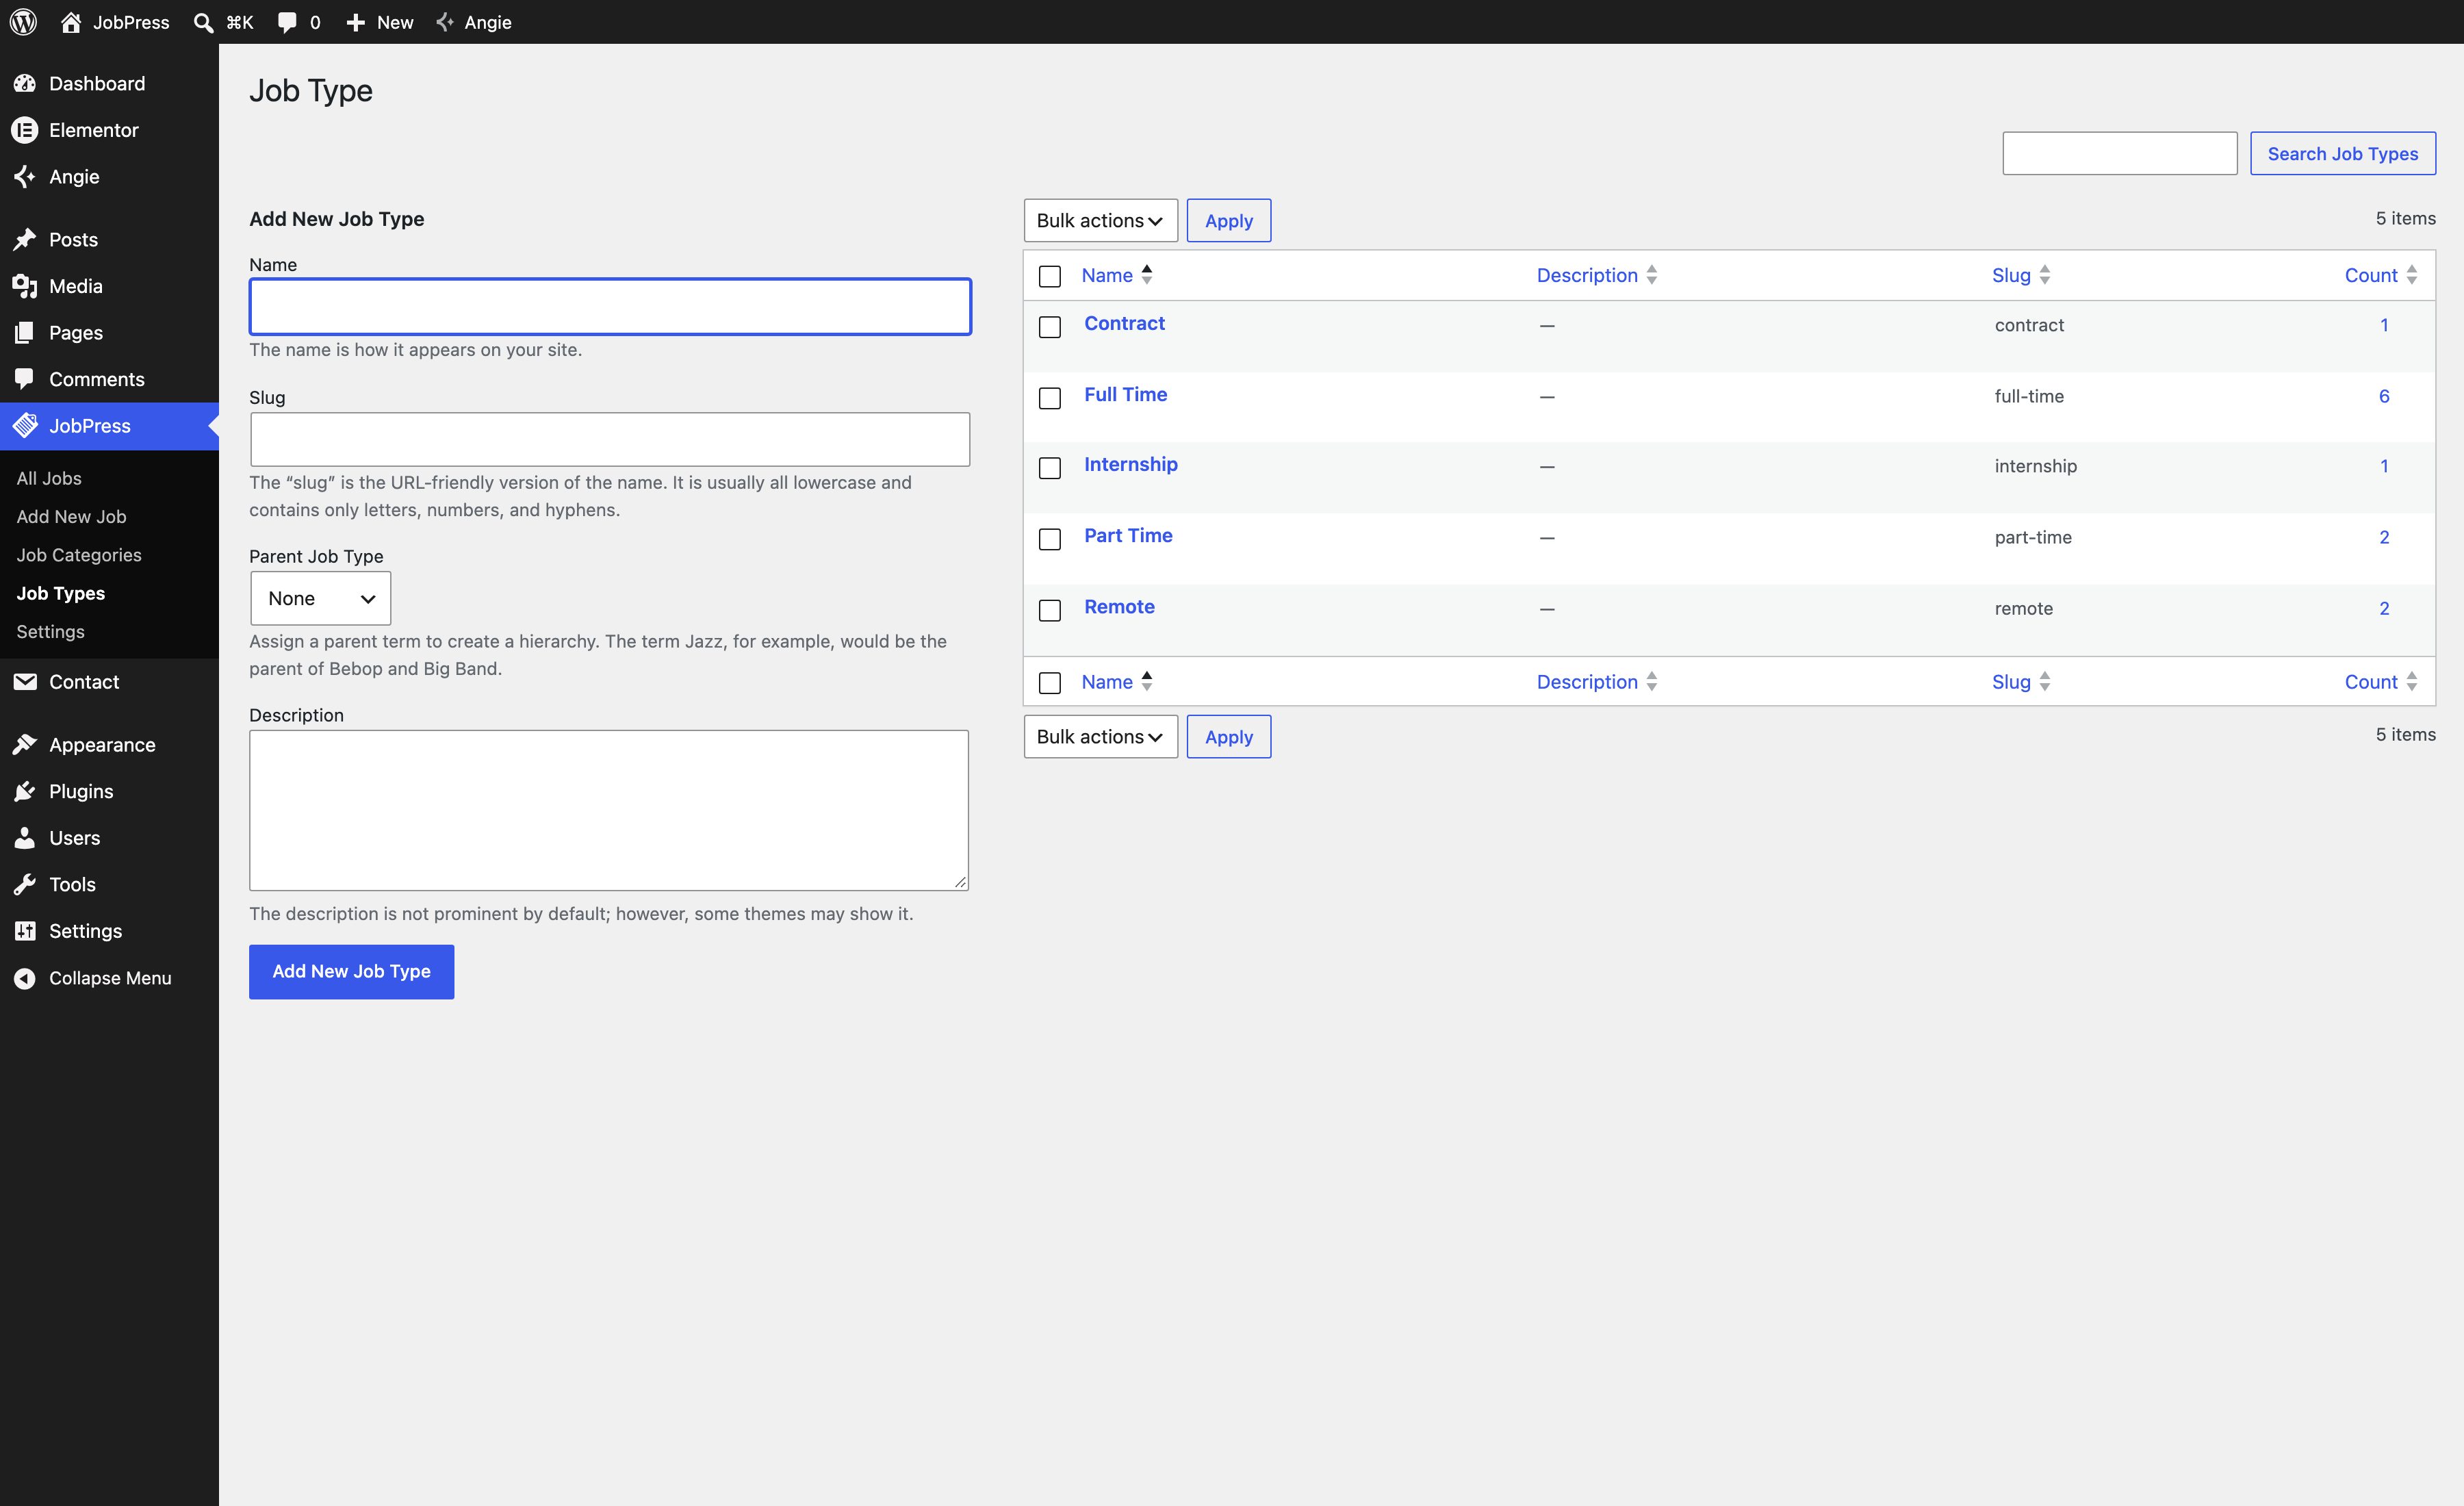Click the Add New Job Type button
Screen dimensions: 2464x1506
pyautogui.click(x=351, y=971)
